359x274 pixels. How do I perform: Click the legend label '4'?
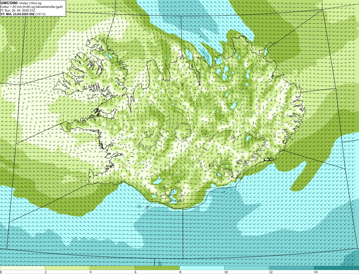[x=90, y=272]
